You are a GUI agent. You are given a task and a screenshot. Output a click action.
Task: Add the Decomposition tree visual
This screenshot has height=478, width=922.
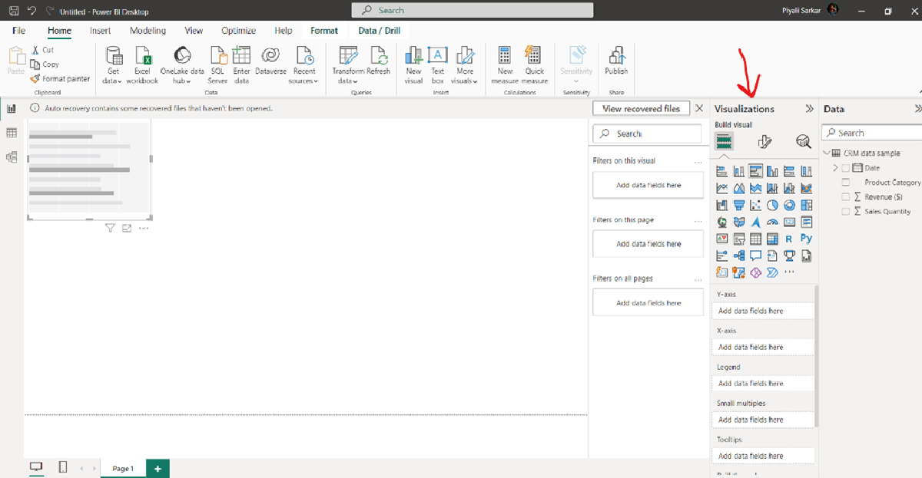click(738, 255)
